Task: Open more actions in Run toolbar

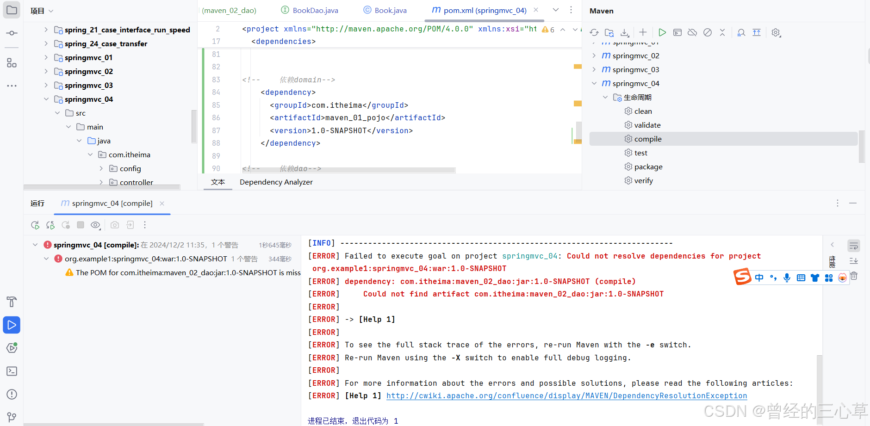Action: tap(145, 225)
